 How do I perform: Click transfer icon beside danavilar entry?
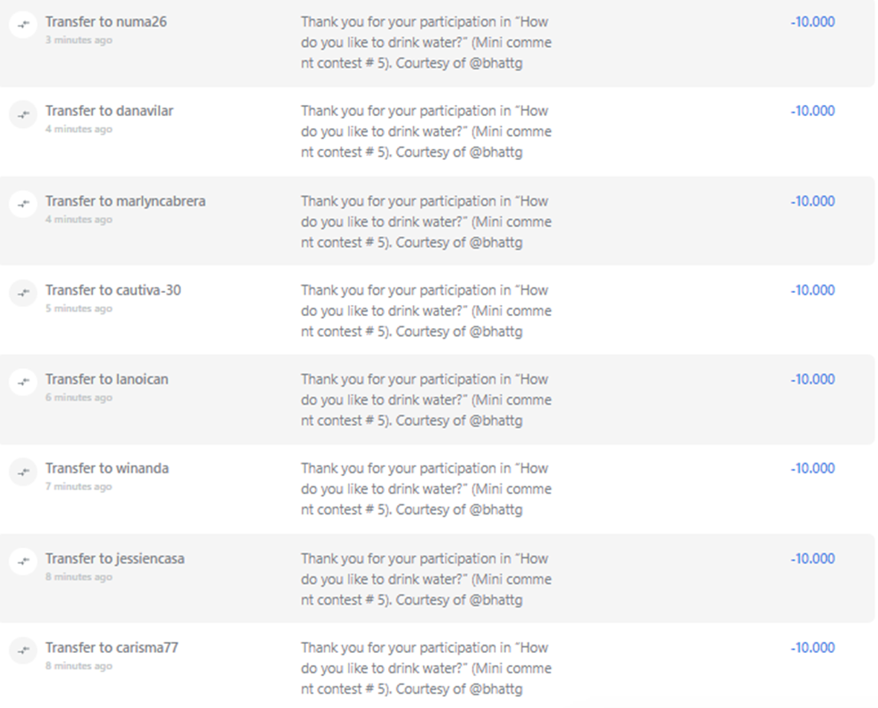(x=23, y=115)
